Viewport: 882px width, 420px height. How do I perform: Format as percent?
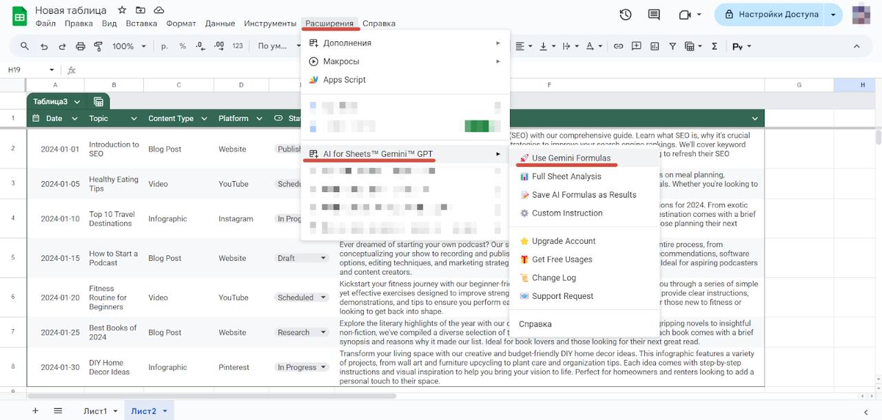coord(183,46)
